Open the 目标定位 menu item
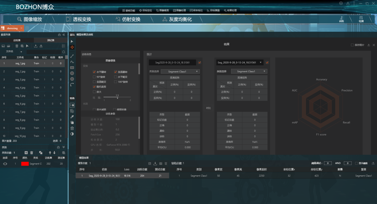 147,10
